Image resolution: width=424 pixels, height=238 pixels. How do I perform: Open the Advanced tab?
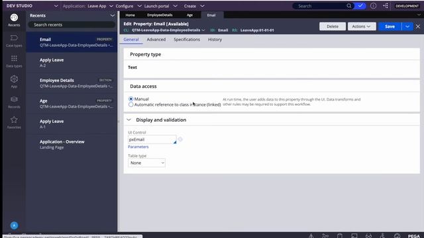tap(156, 40)
